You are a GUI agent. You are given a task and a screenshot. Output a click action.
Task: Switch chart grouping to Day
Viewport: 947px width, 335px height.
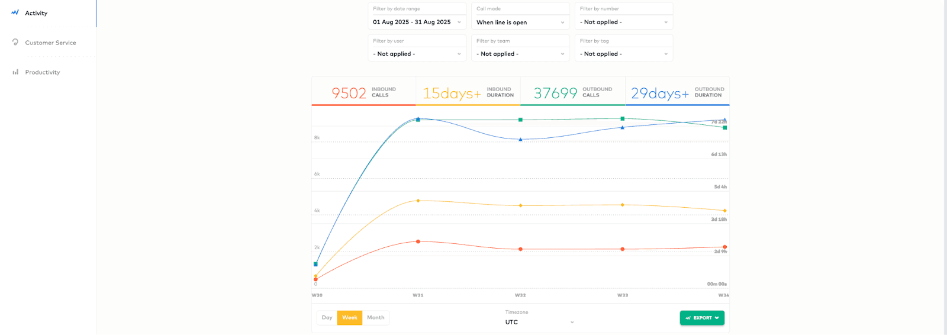click(x=327, y=318)
